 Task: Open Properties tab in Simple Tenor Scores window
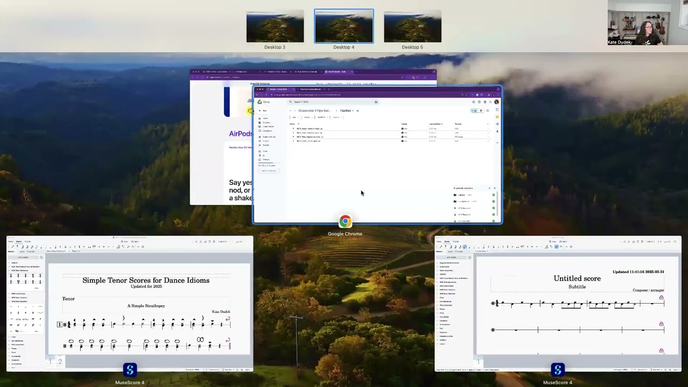pyautogui.click(x=31, y=252)
